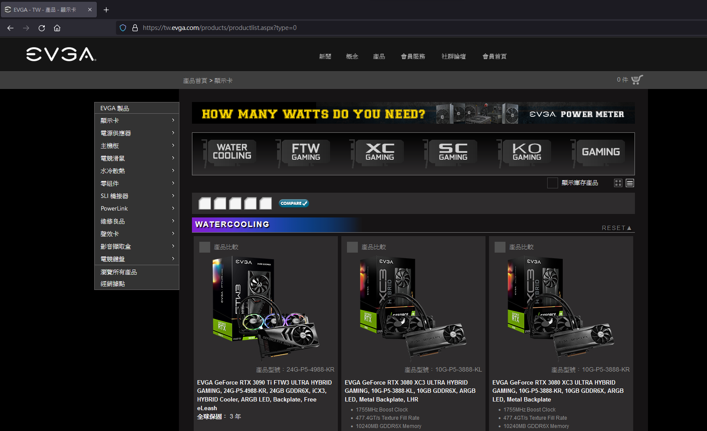This screenshot has height=431, width=707.
Task: Open the shopping cart icon
Action: point(637,80)
